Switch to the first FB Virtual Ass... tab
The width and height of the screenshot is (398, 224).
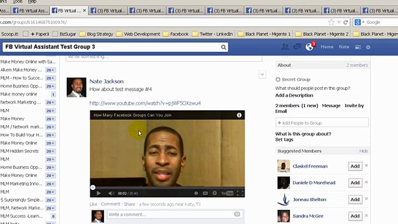pos(30,11)
